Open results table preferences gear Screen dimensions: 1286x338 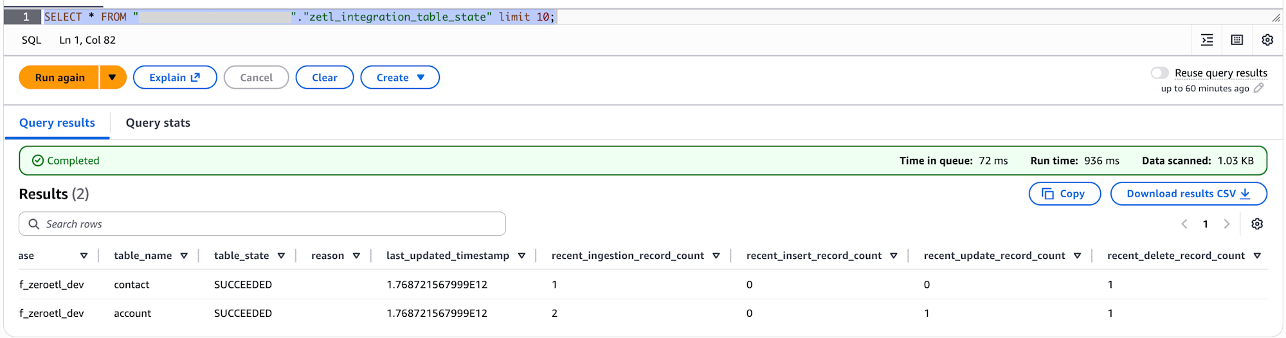tap(1257, 224)
